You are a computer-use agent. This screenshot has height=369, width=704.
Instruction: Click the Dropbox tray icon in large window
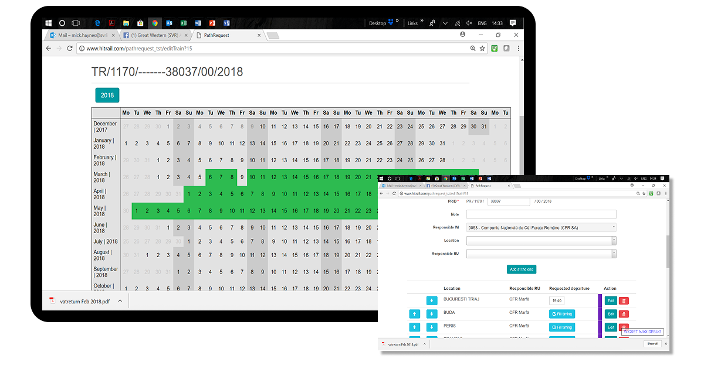click(391, 23)
